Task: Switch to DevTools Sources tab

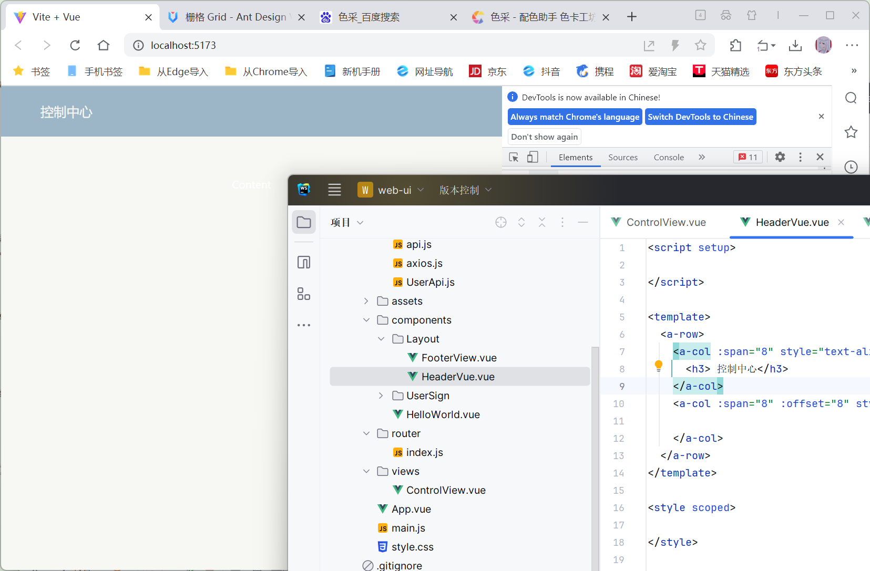Action: click(x=623, y=157)
